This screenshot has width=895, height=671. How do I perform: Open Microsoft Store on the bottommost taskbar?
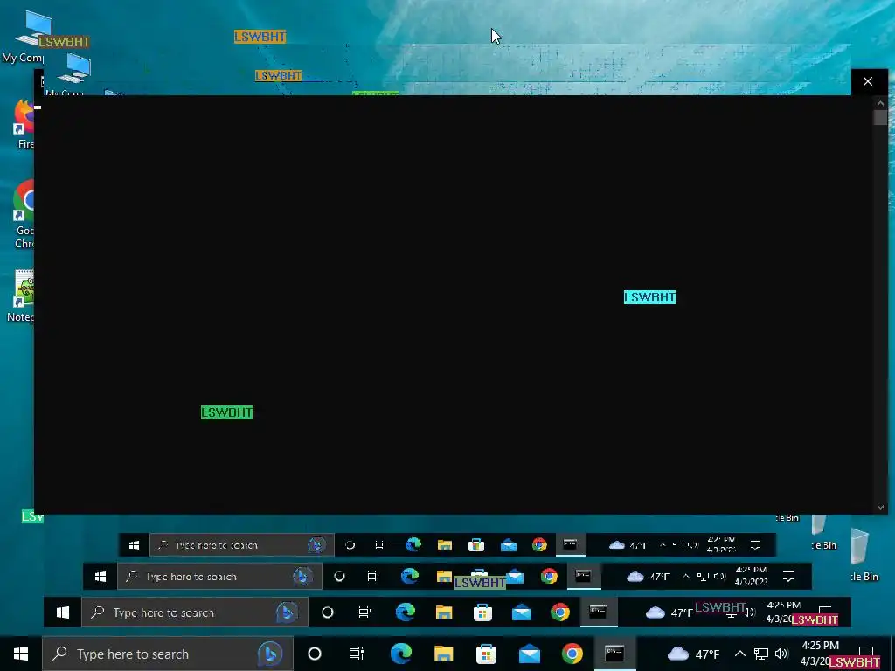click(x=486, y=654)
